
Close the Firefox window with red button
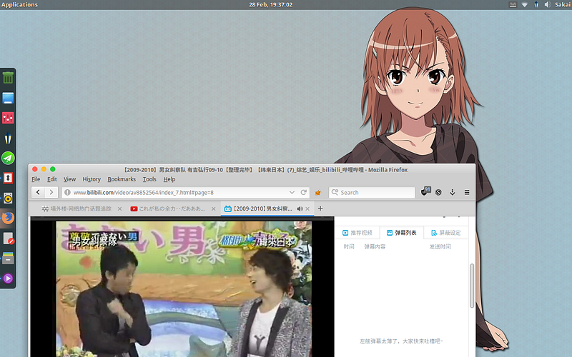tap(34, 169)
